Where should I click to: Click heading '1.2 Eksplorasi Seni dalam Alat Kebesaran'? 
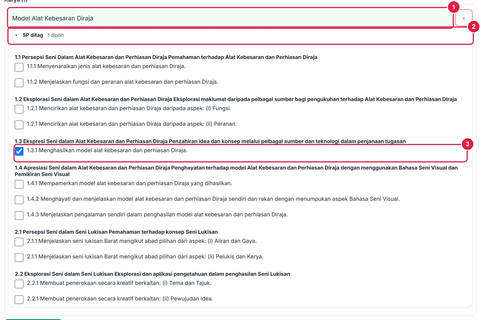[x=236, y=99]
